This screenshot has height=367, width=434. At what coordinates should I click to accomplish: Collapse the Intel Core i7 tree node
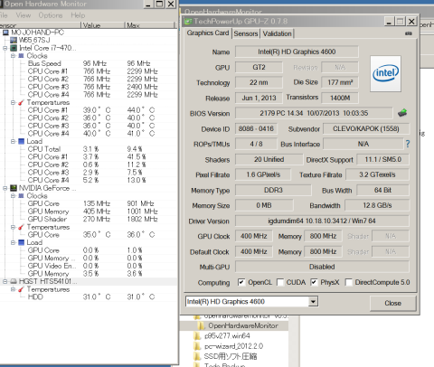point(5,48)
